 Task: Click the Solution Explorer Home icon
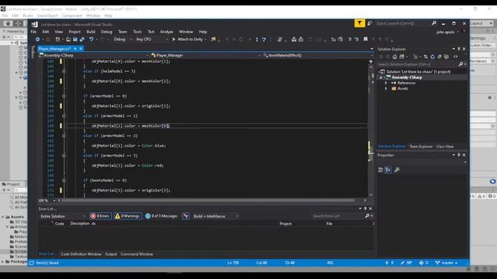[394, 57]
